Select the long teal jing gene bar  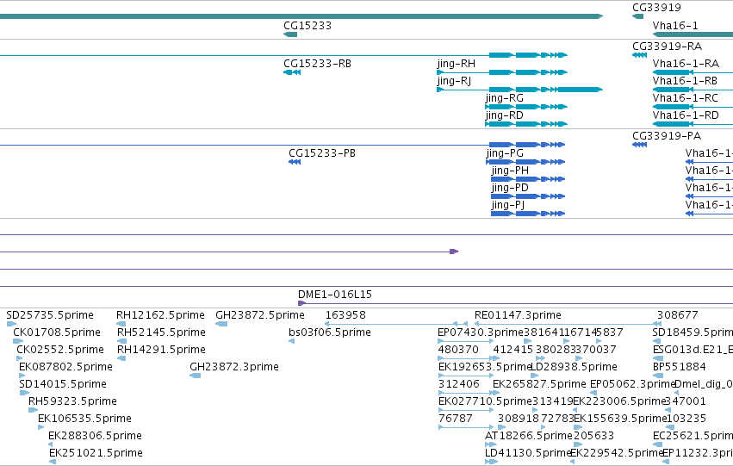click(301, 16)
